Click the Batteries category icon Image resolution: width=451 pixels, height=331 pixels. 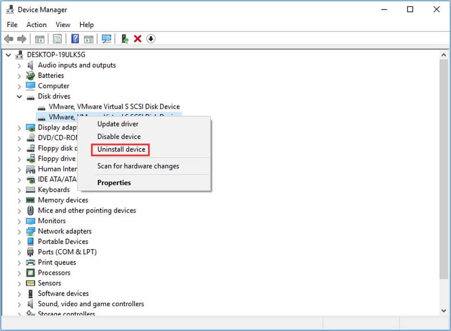[30, 76]
